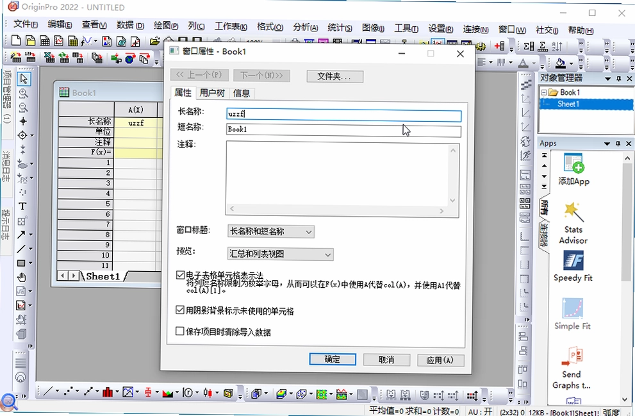
Task: Open the Send Graphs to PowerPoint app
Action: click(x=572, y=368)
